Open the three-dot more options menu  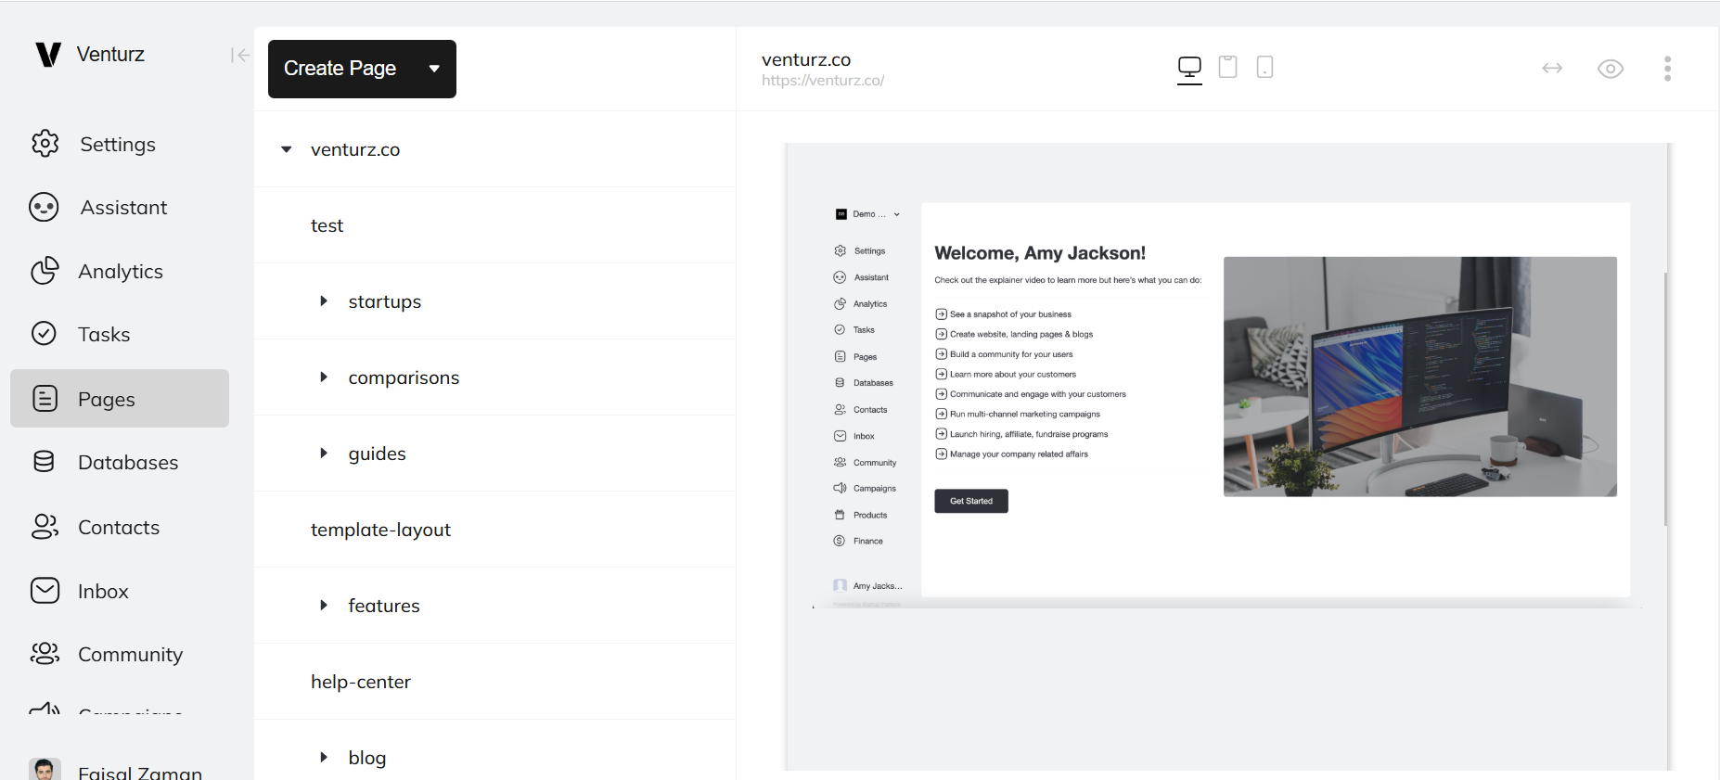pos(1667,69)
